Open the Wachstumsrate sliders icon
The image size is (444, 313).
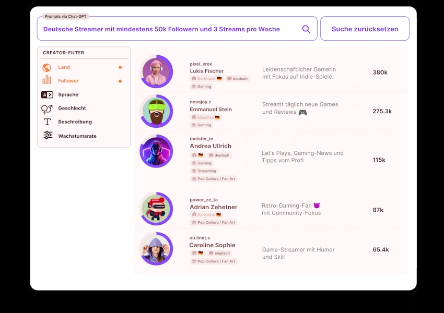(x=48, y=136)
